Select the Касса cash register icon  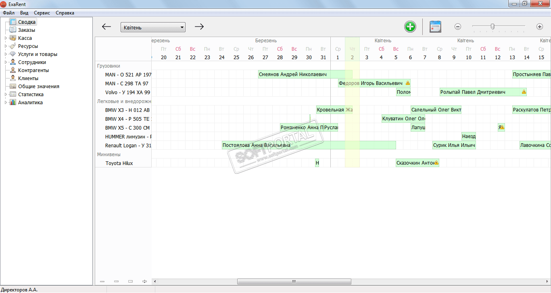tap(13, 38)
